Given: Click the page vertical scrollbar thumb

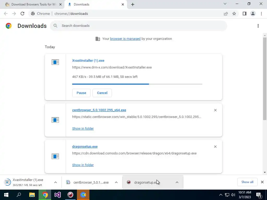Looking at the screenshot, I should tap(265, 79).
